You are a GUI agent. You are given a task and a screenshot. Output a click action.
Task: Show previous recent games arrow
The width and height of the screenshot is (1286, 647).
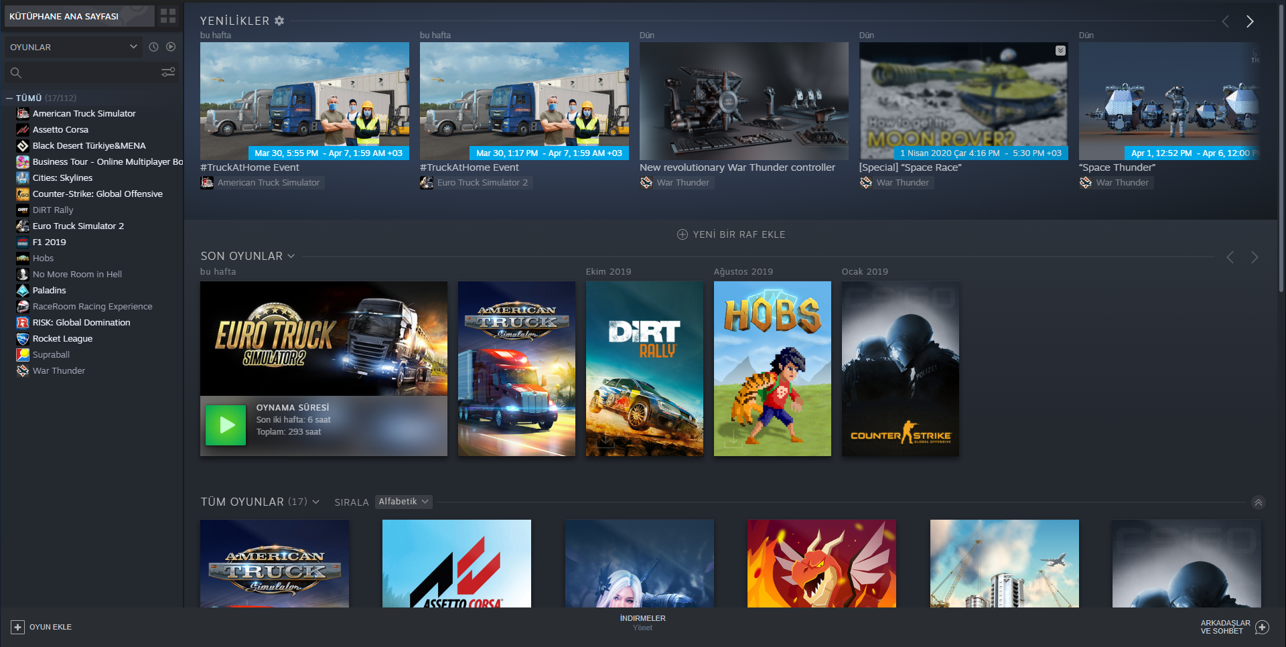coord(1230,257)
